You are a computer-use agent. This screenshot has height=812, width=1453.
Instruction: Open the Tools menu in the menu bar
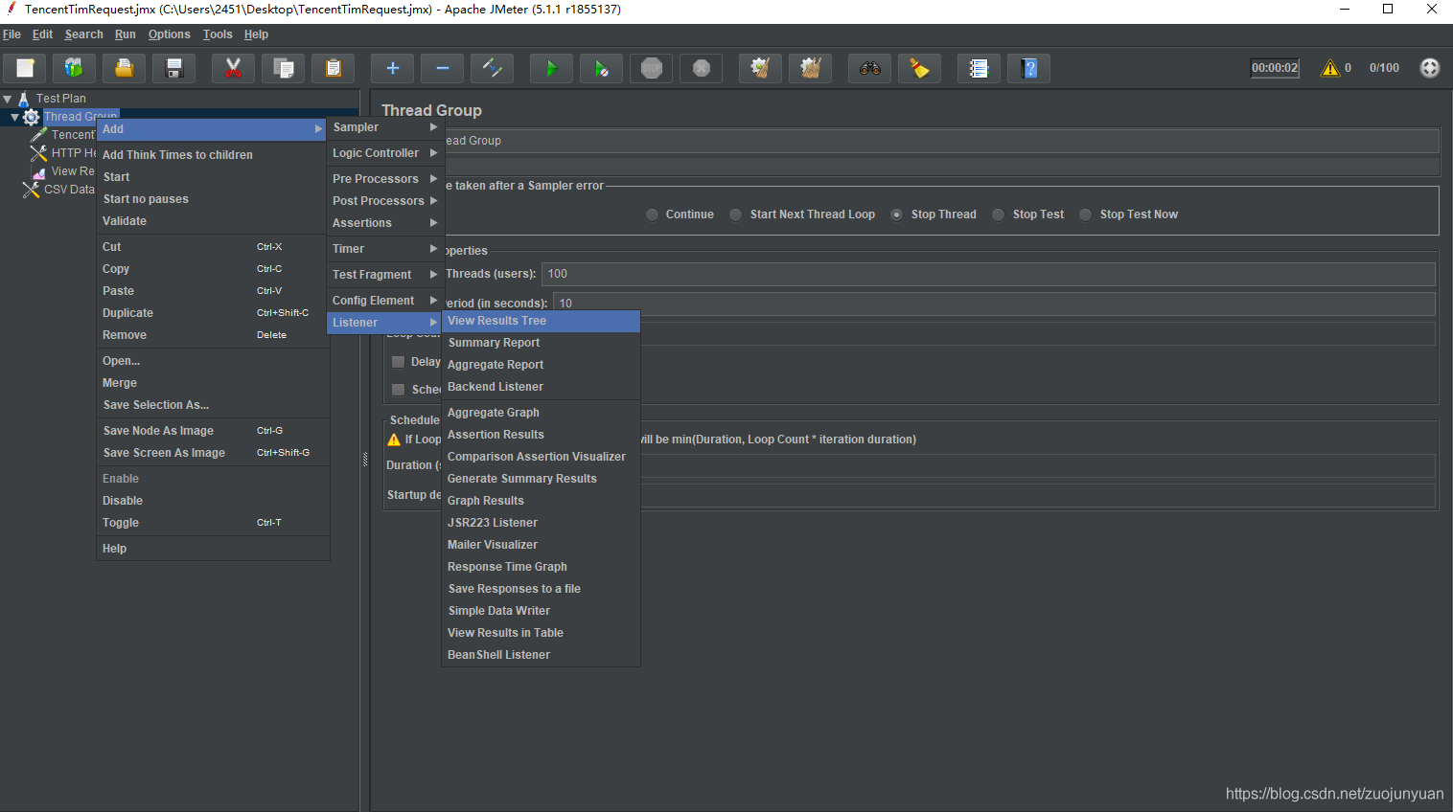click(x=218, y=34)
